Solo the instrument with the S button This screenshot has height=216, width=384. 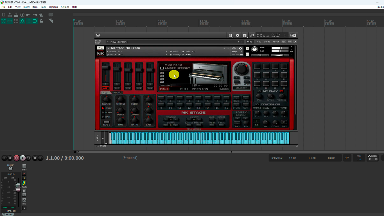click(247, 49)
